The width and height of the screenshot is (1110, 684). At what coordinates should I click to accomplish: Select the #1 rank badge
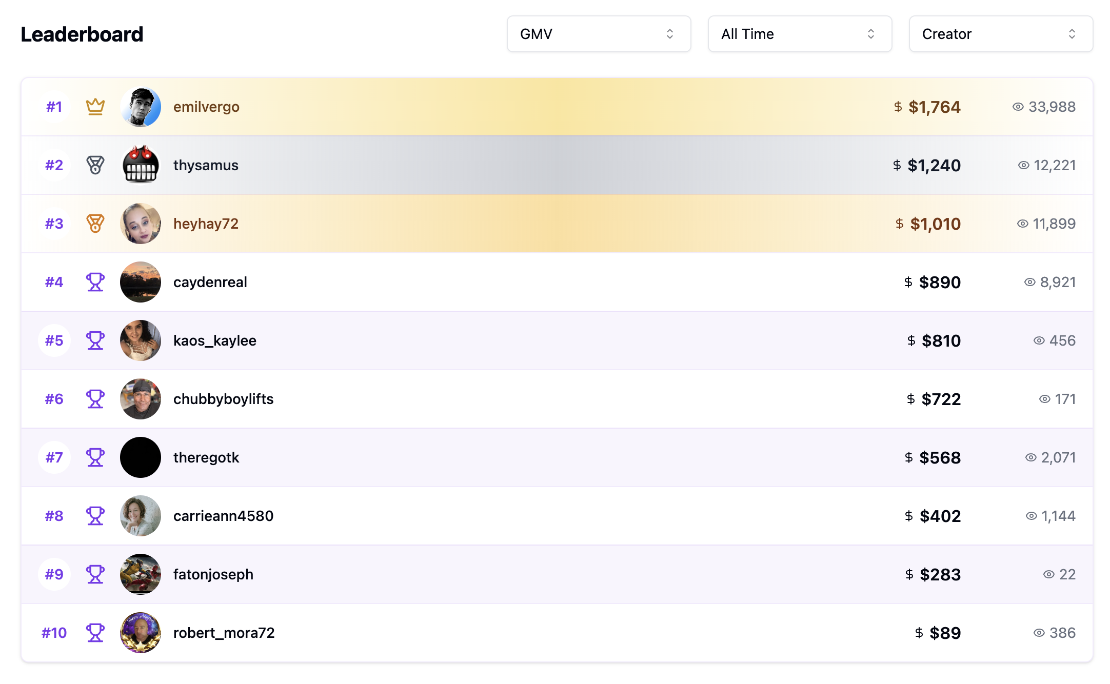click(54, 107)
